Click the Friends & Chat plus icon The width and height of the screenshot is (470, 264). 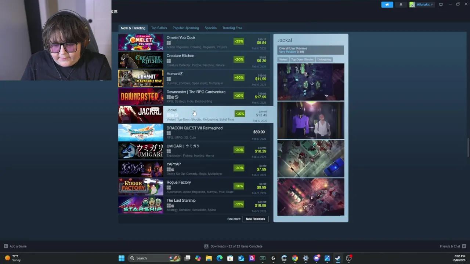[x=464, y=246]
